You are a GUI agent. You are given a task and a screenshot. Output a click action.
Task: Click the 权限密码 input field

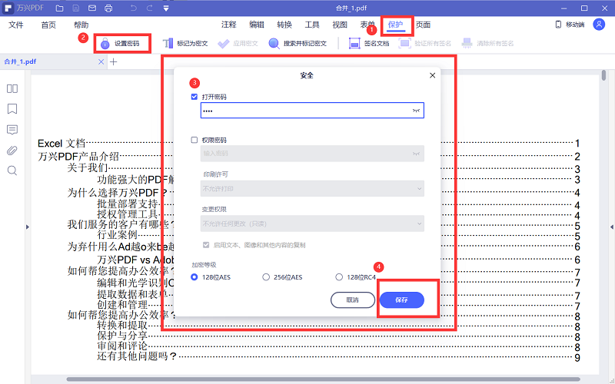click(312, 154)
